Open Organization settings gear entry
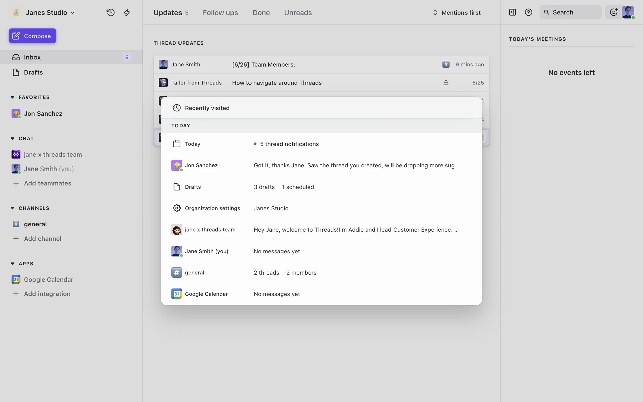This screenshot has height=402, width=643. tap(212, 208)
